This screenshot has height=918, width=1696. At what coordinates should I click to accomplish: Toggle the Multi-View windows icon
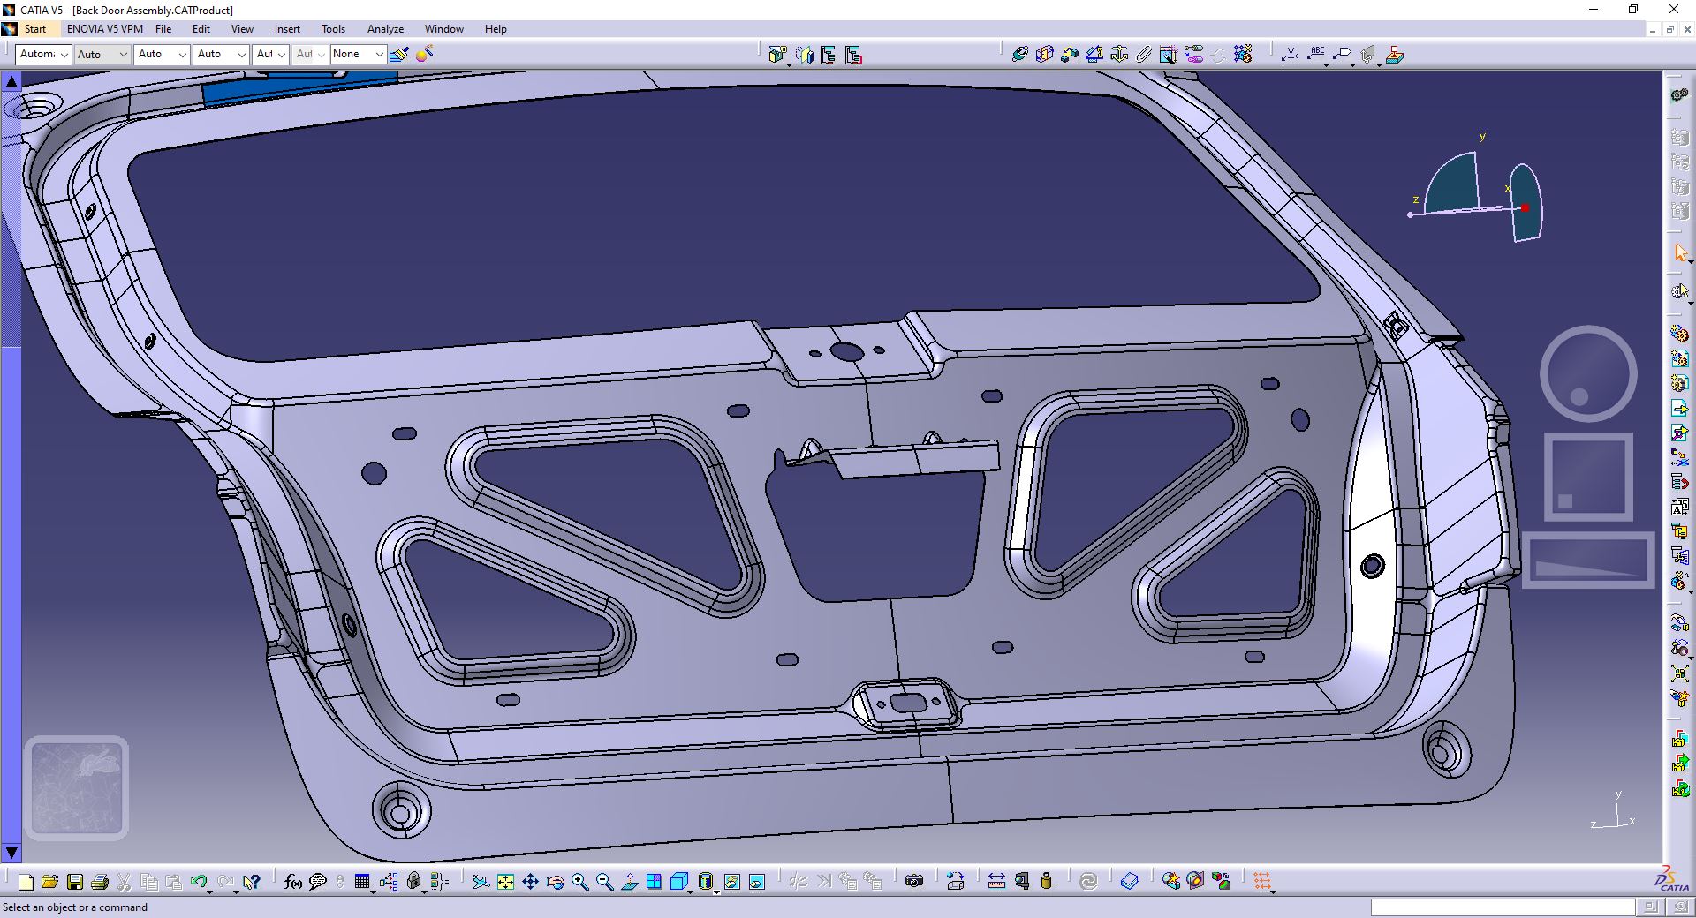click(655, 881)
